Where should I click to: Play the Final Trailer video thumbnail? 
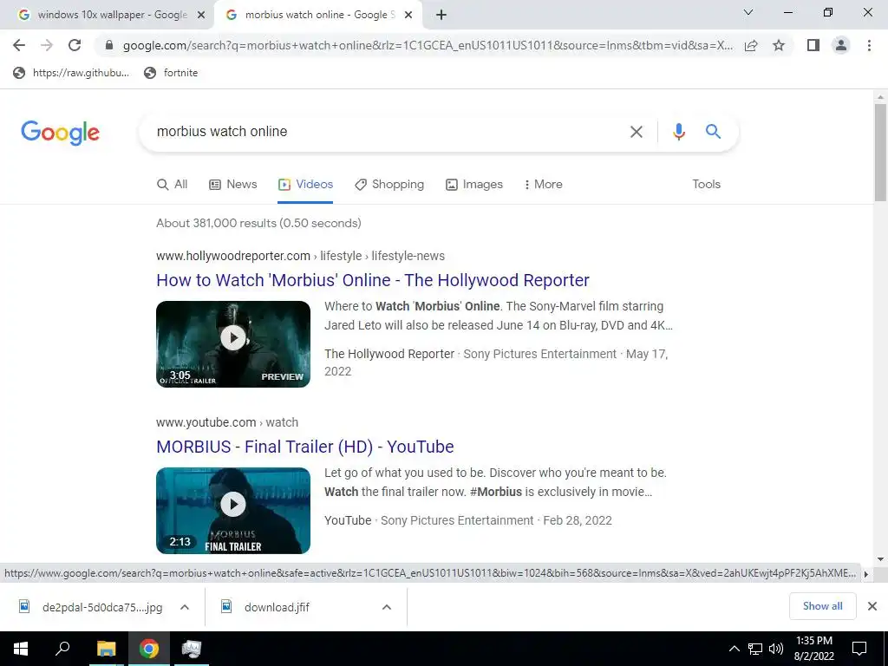[233, 511]
